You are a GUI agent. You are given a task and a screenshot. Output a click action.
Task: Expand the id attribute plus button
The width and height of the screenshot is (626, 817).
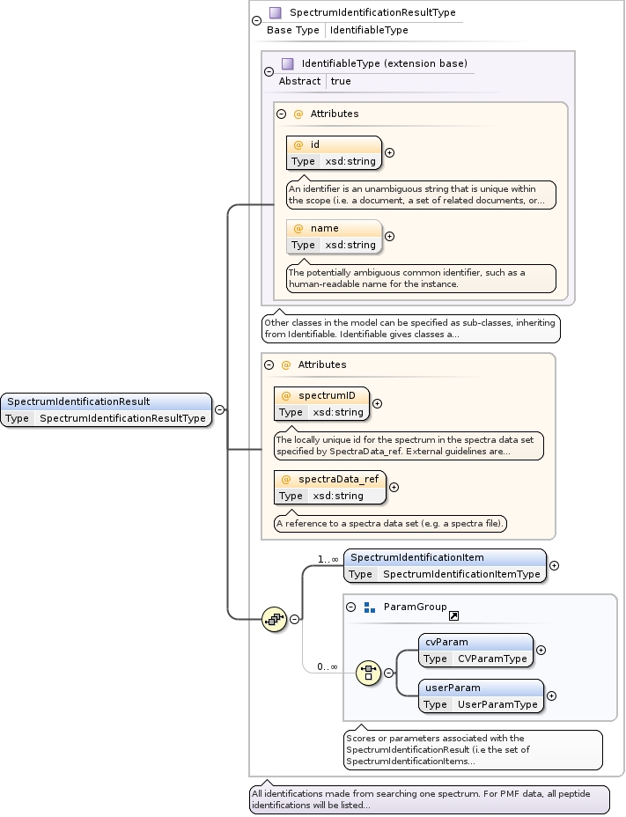pyautogui.click(x=390, y=152)
